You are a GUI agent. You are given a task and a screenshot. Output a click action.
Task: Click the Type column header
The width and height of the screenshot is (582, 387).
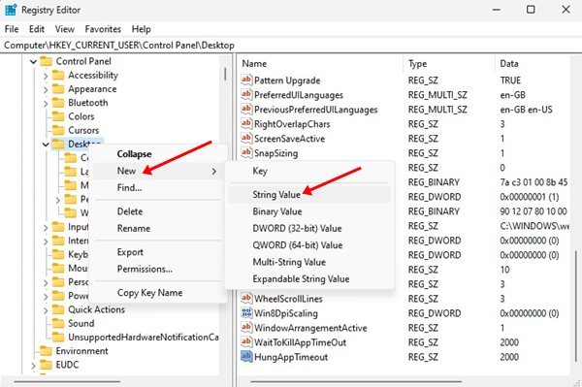click(x=450, y=63)
